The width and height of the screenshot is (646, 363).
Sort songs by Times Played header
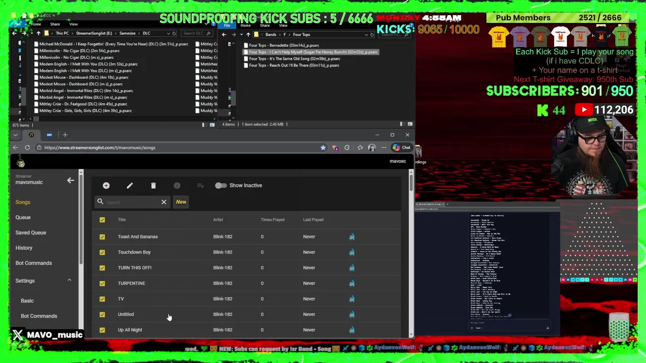[x=273, y=220]
